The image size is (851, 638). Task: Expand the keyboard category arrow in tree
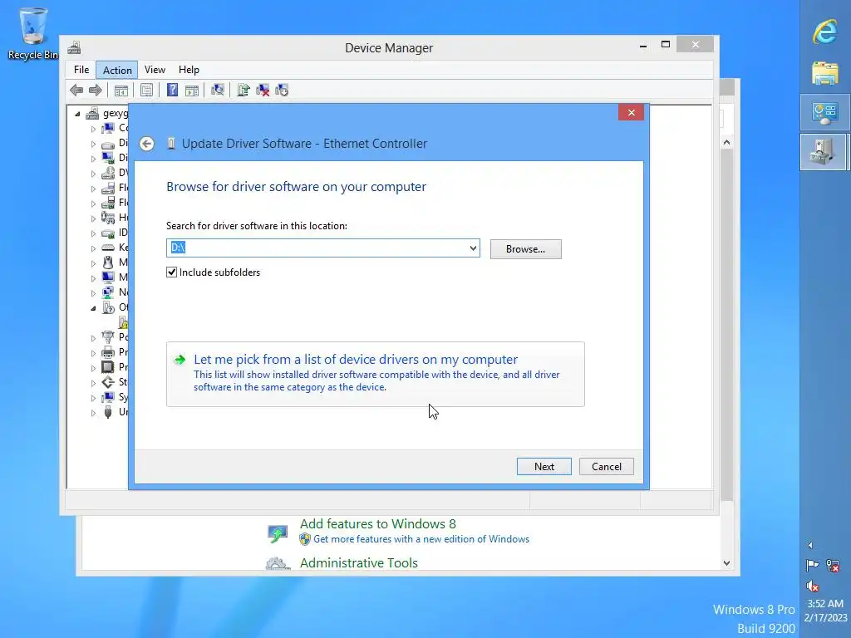pyautogui.click(x=93, y=248)
